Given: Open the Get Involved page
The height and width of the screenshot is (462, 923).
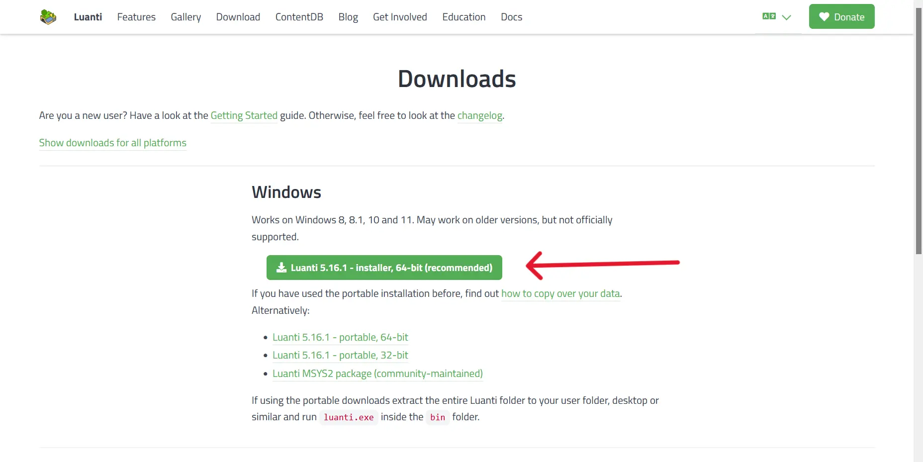Looking at the screenshot, I should [400, 17].
